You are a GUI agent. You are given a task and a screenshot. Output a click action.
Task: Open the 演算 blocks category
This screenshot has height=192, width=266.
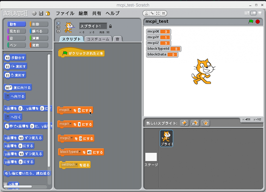39,38
